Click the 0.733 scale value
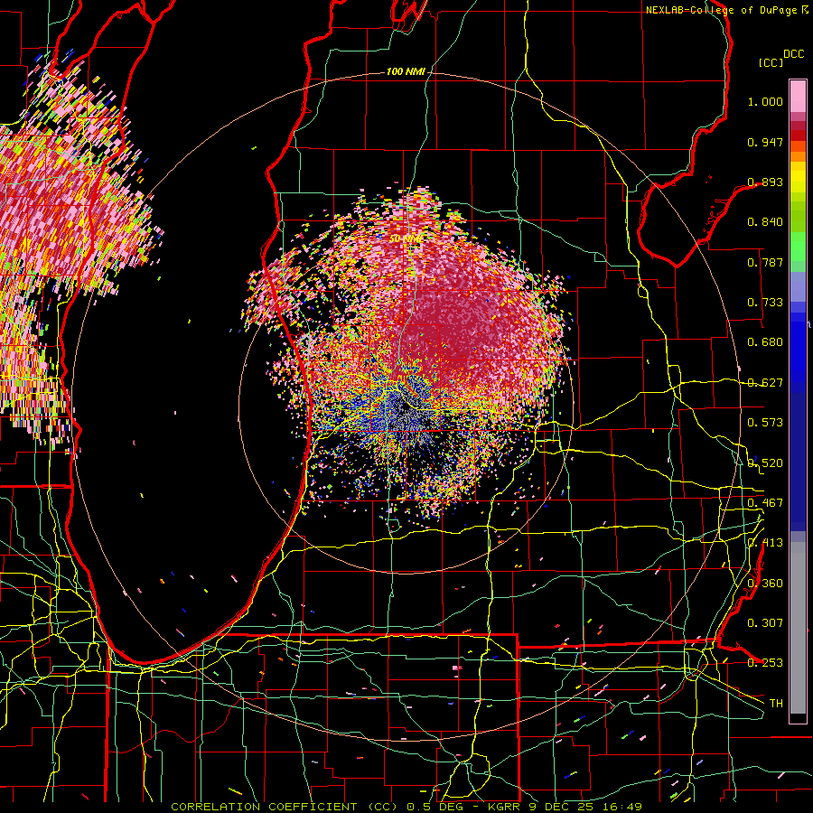Viewport: 813px width, 813px height. coord(765,303)
